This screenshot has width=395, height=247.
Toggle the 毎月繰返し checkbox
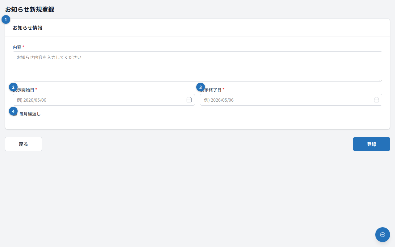point(15,114)
